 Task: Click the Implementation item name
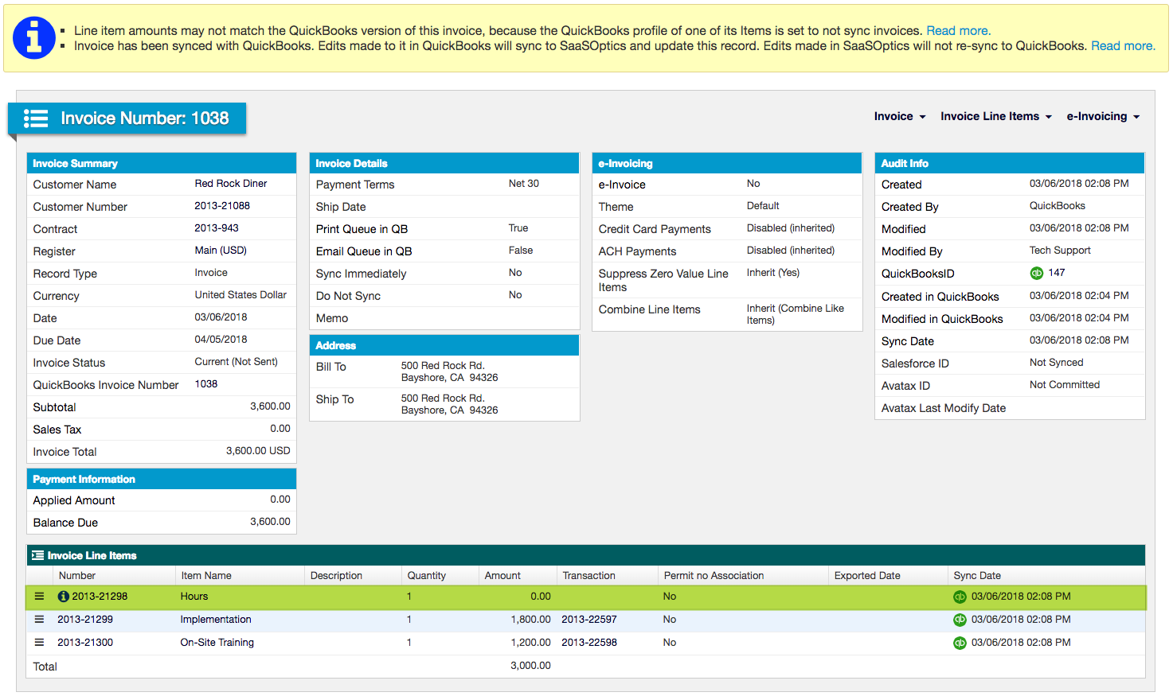click(216, 619)
